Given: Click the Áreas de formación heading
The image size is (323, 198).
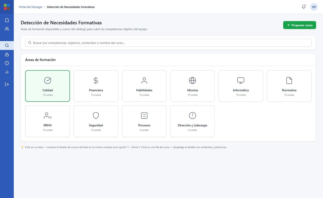Looking at the screenshot, I should point(40,60).
